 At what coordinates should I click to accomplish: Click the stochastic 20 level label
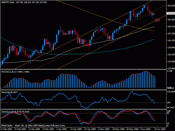click(x=168, y=123)
